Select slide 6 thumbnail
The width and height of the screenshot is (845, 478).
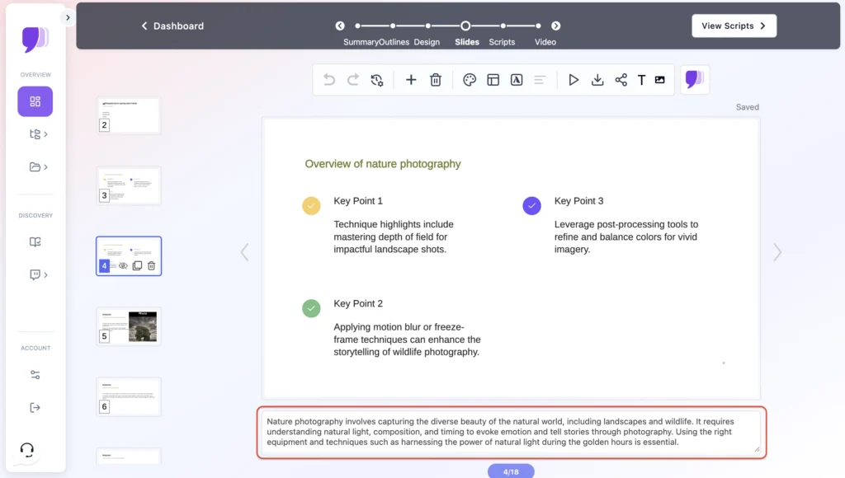point(129,396)
